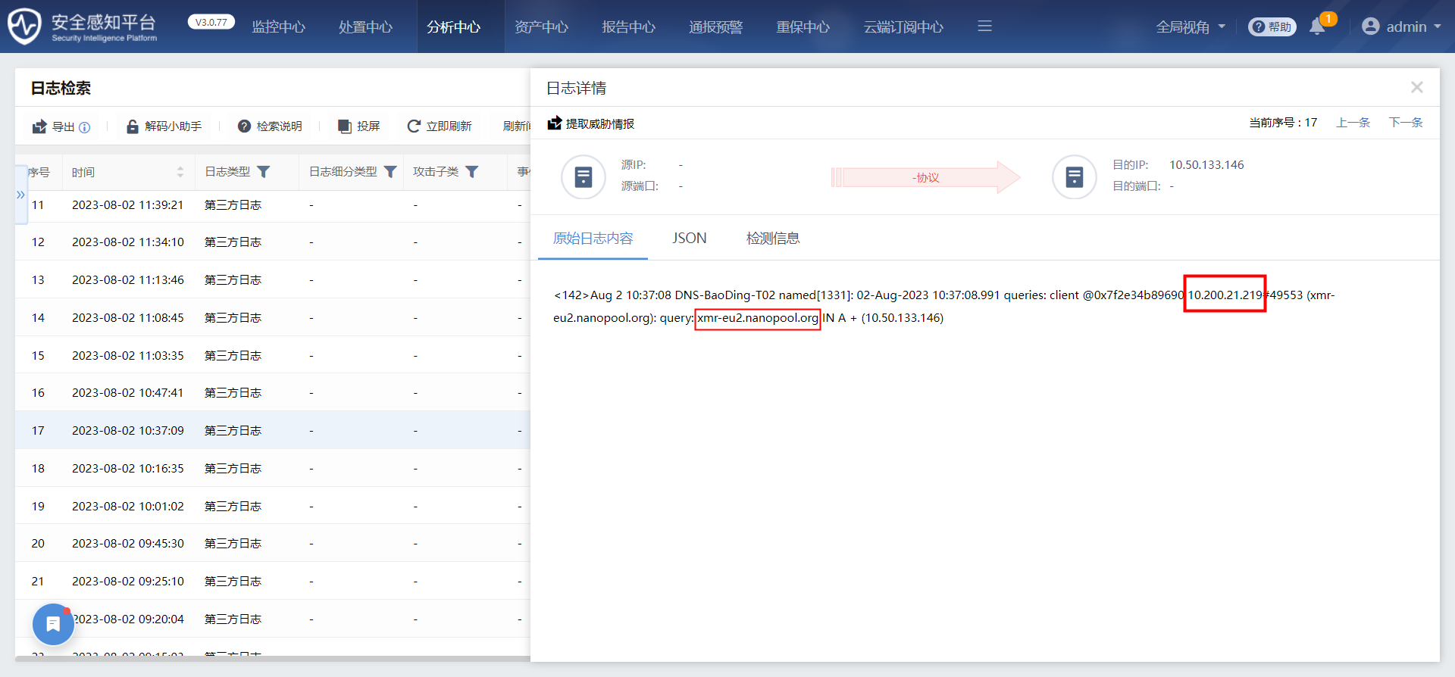
Task: Filter by 攻击子类 funnel icon
Action: tap(472, 172)
